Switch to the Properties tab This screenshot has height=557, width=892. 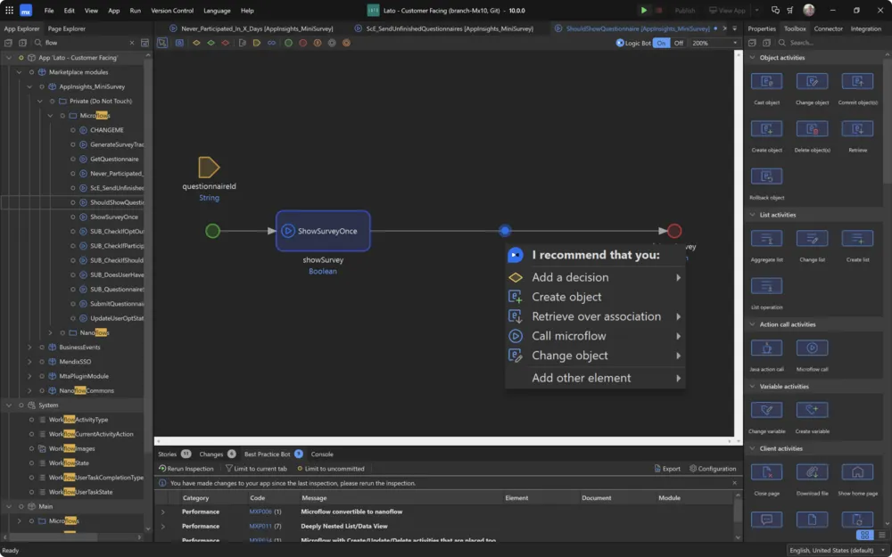[x=761, y=29]
